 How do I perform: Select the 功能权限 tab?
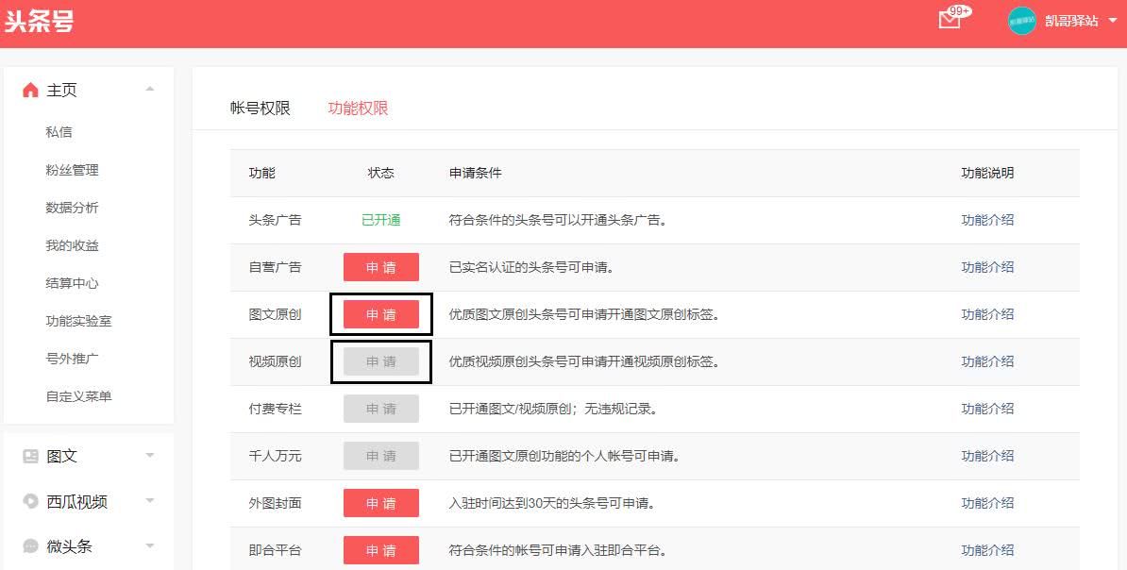358,108
